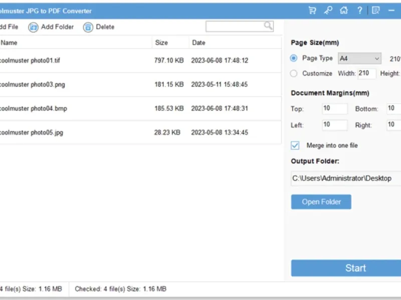Select coolmuster photo03.png row

coord(141,84)
